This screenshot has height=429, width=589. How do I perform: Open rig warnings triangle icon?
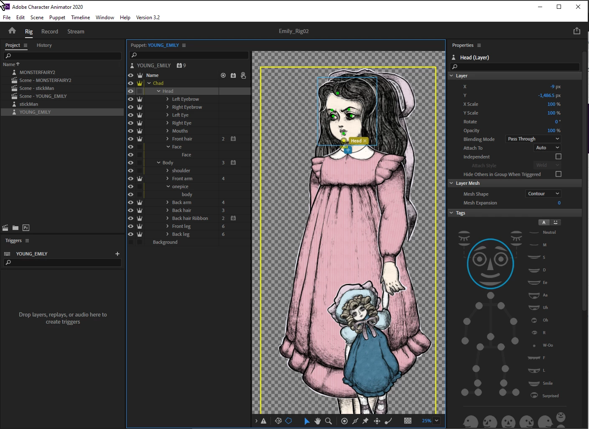tap(264, 421)
